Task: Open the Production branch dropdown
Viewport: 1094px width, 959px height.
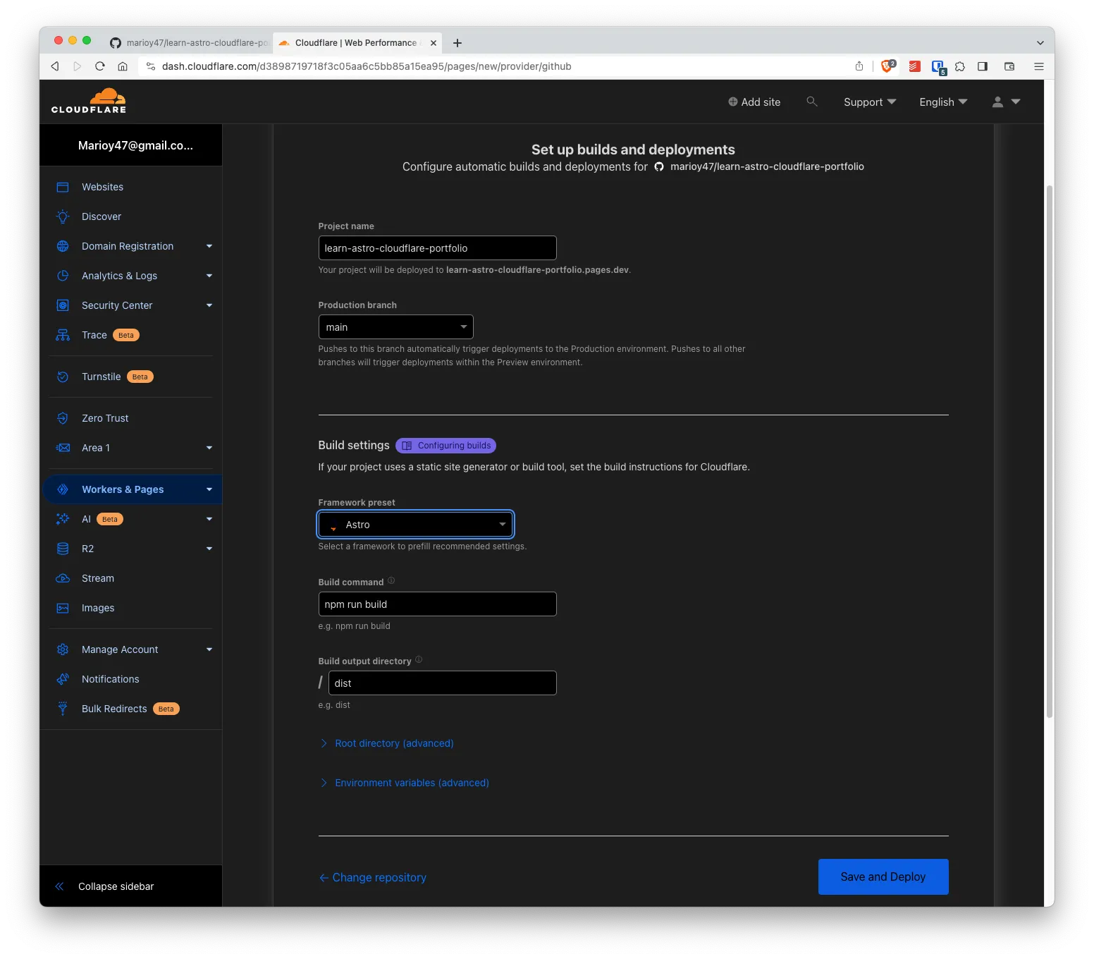Action: [395, 327]
